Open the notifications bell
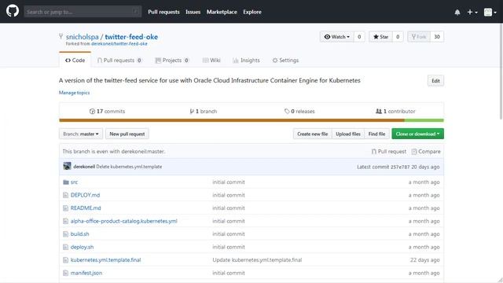Screen dimensions: 503x283 tap(457, 13)
